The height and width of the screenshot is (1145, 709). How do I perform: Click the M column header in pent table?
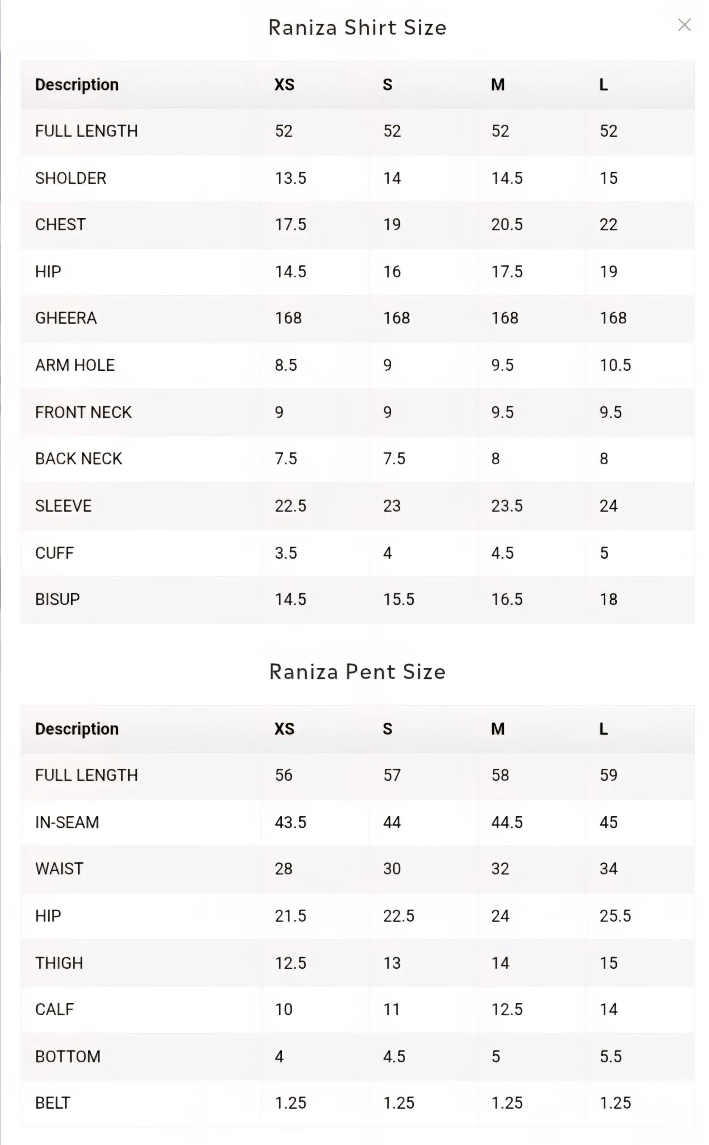pyautogui.click(x=498, y=729)
